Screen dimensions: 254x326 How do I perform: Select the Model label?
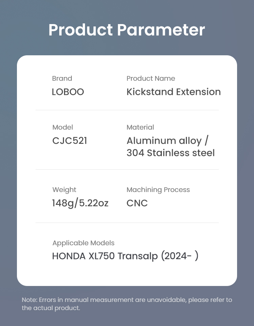point(63,127)
